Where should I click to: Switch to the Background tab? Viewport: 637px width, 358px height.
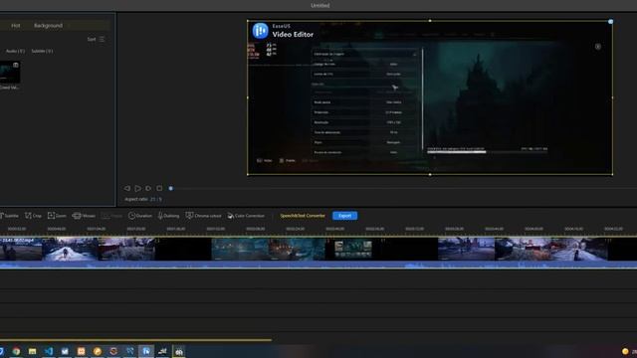pos(48,25)
